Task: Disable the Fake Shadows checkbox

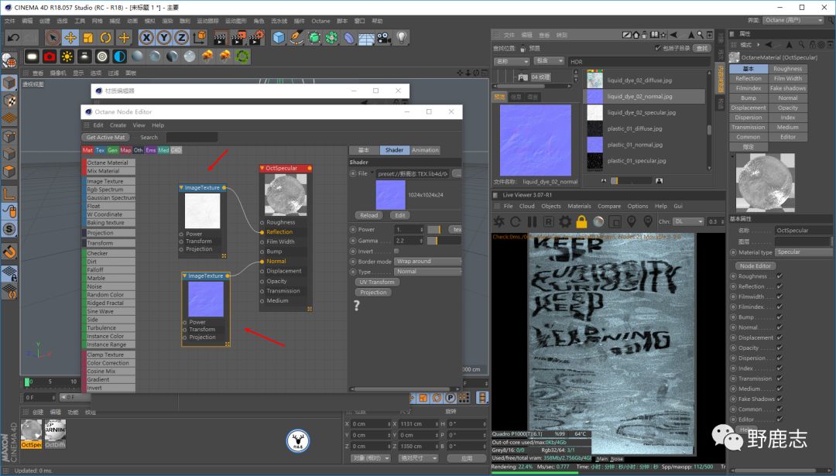Action: (x=779, y=399)
